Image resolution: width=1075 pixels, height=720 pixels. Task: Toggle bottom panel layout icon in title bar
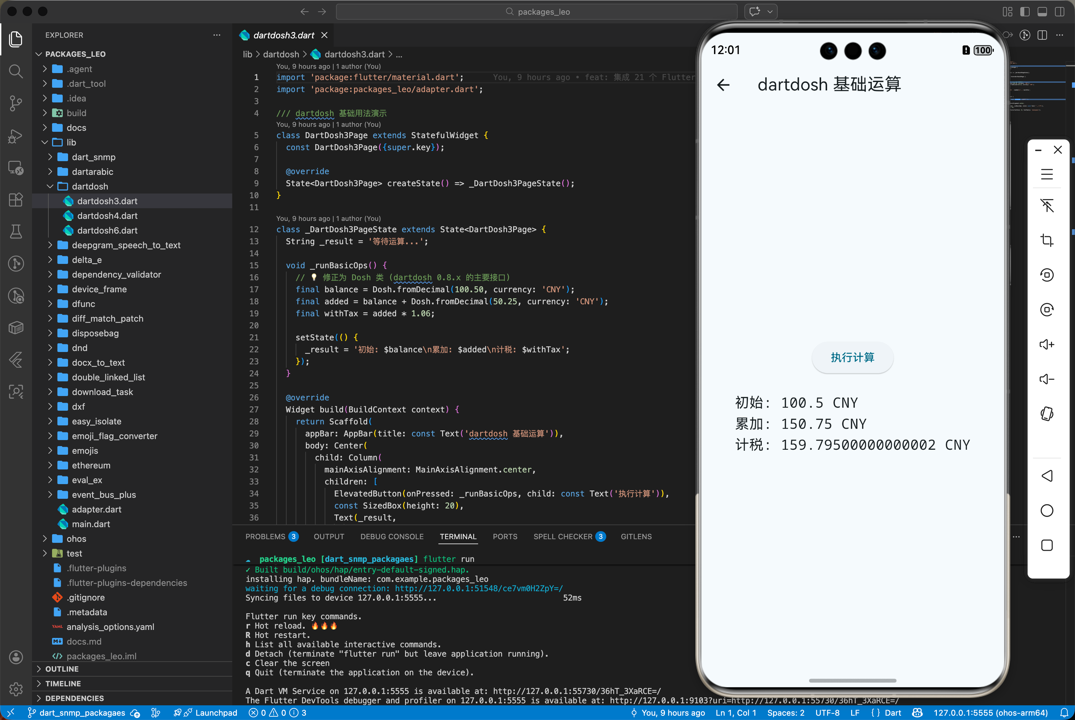tap(1042, 11)
